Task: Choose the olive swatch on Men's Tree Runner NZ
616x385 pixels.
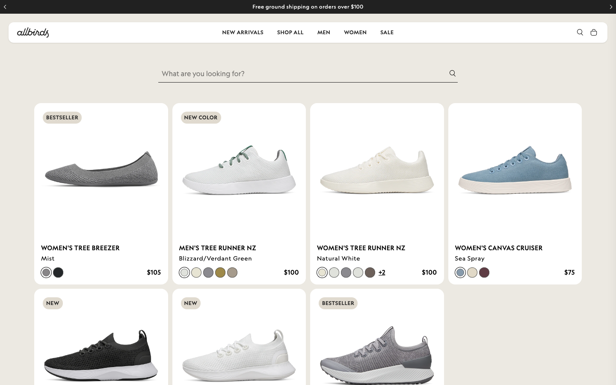Action: click(220, 272)
